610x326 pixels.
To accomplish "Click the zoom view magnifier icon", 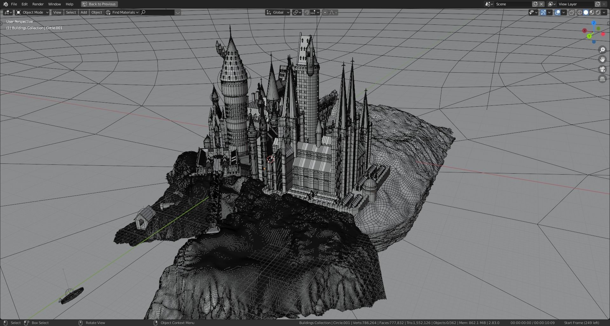I will pos(602,50).
